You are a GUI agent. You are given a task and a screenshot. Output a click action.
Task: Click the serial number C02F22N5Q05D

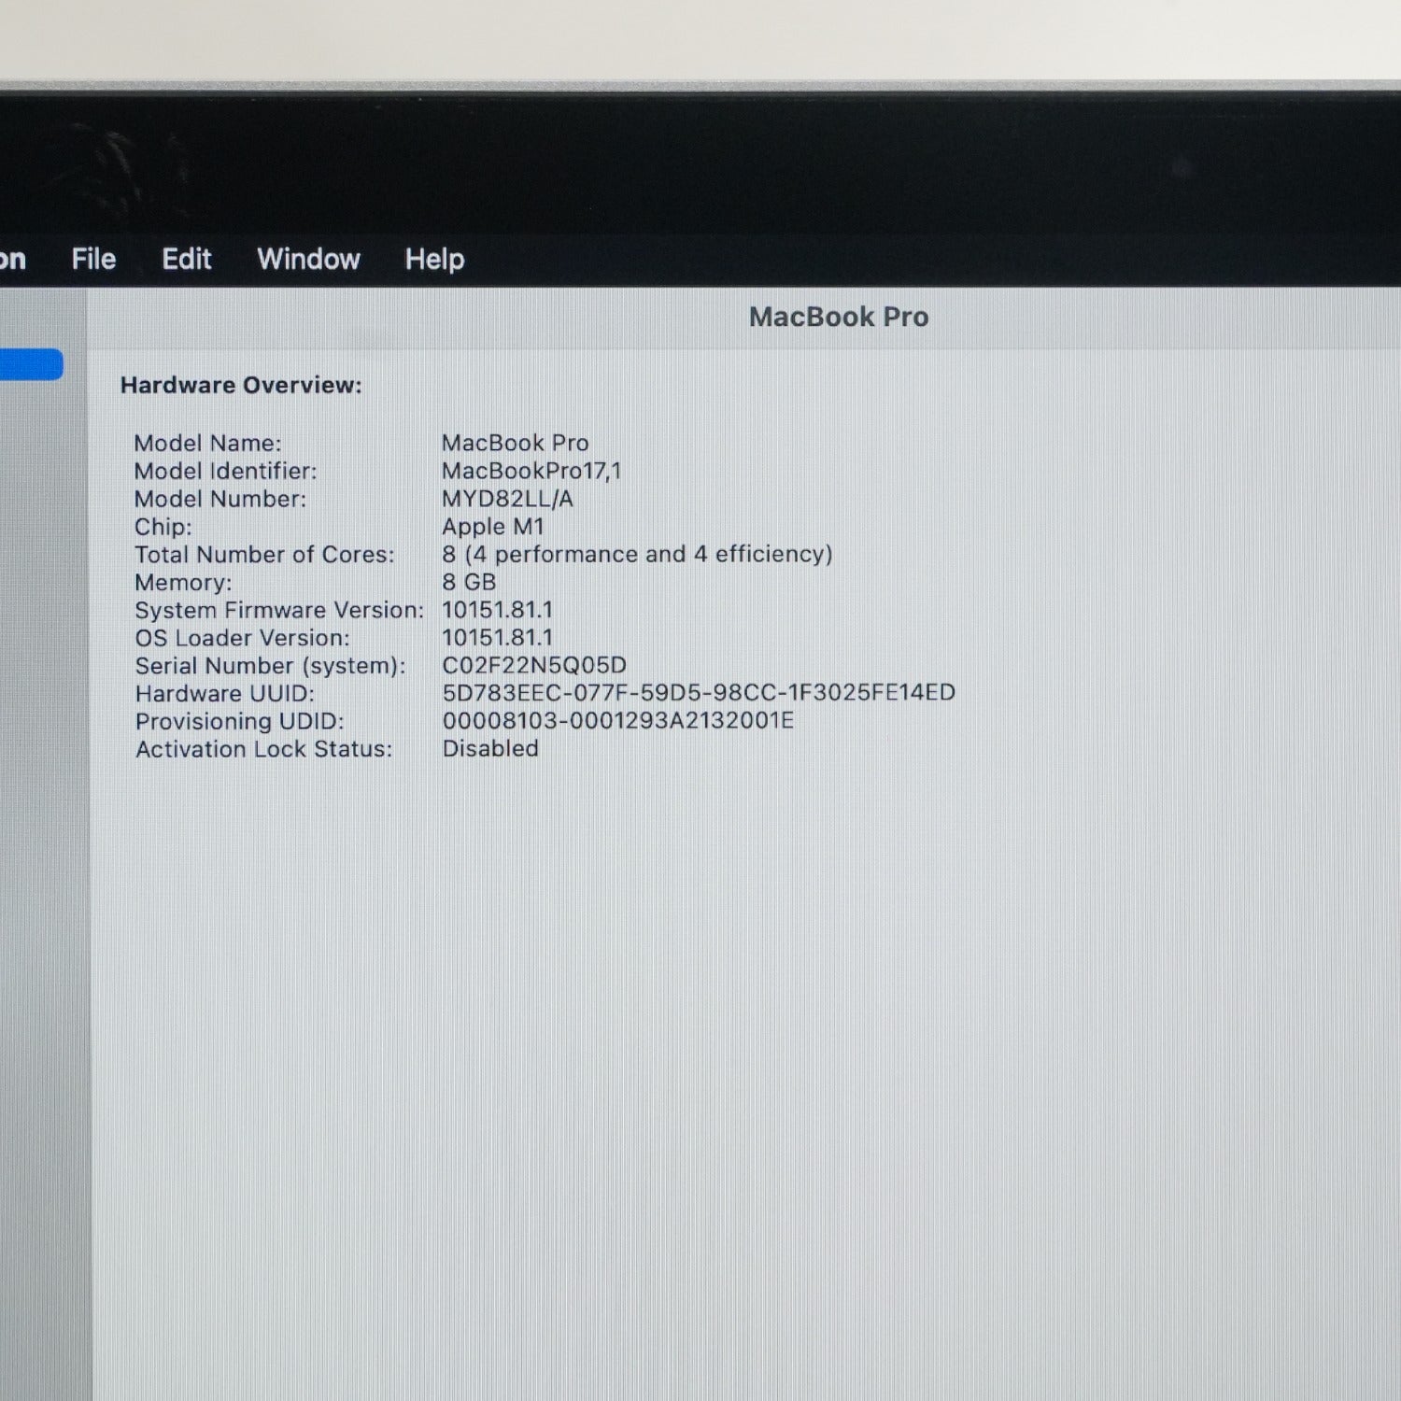tap(534, 665)
